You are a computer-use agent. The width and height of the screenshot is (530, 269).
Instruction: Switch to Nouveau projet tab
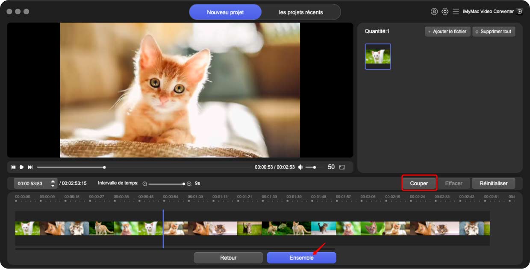click(x=225, y=12)
